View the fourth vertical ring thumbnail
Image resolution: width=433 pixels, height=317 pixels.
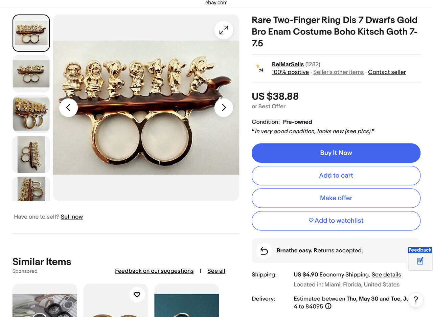(x=31, y=154)
